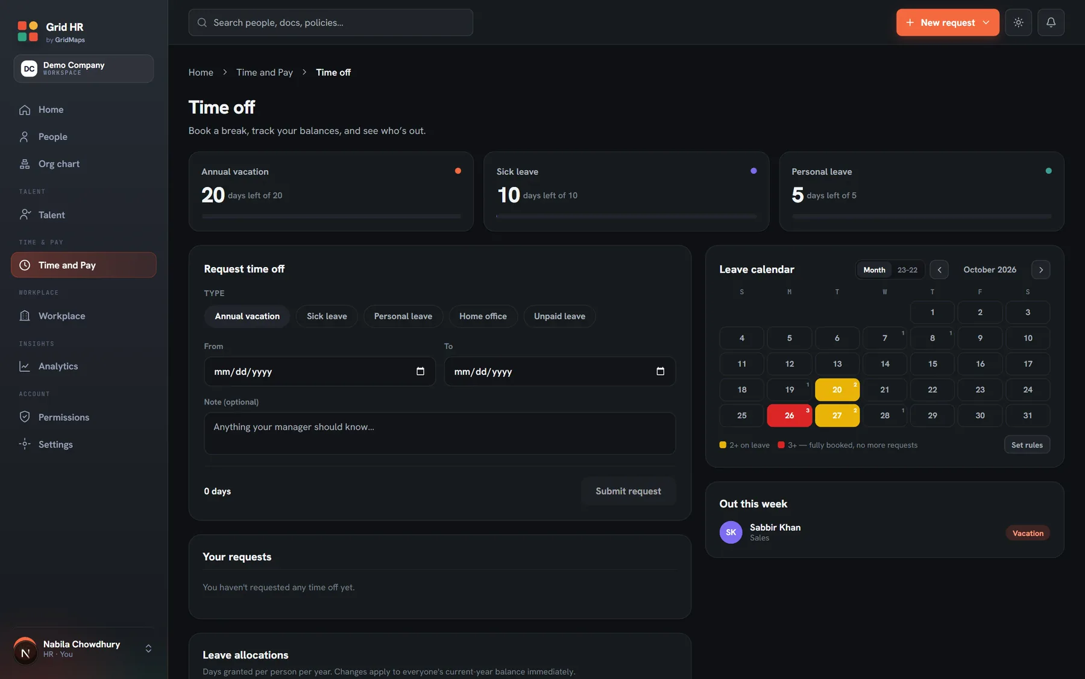Select yellow-highlighted October 20
1085x679 pixels.
coord(837,390)
